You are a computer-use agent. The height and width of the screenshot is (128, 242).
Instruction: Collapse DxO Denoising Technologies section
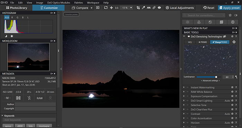click(x=184, y=36)
